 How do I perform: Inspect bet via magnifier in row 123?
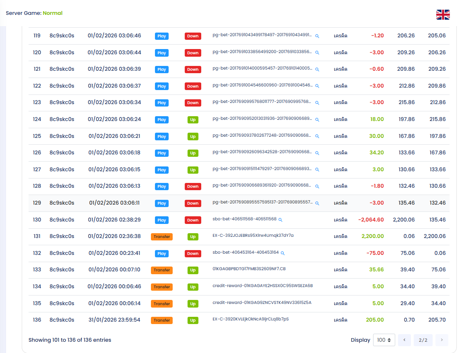point(317,103)
